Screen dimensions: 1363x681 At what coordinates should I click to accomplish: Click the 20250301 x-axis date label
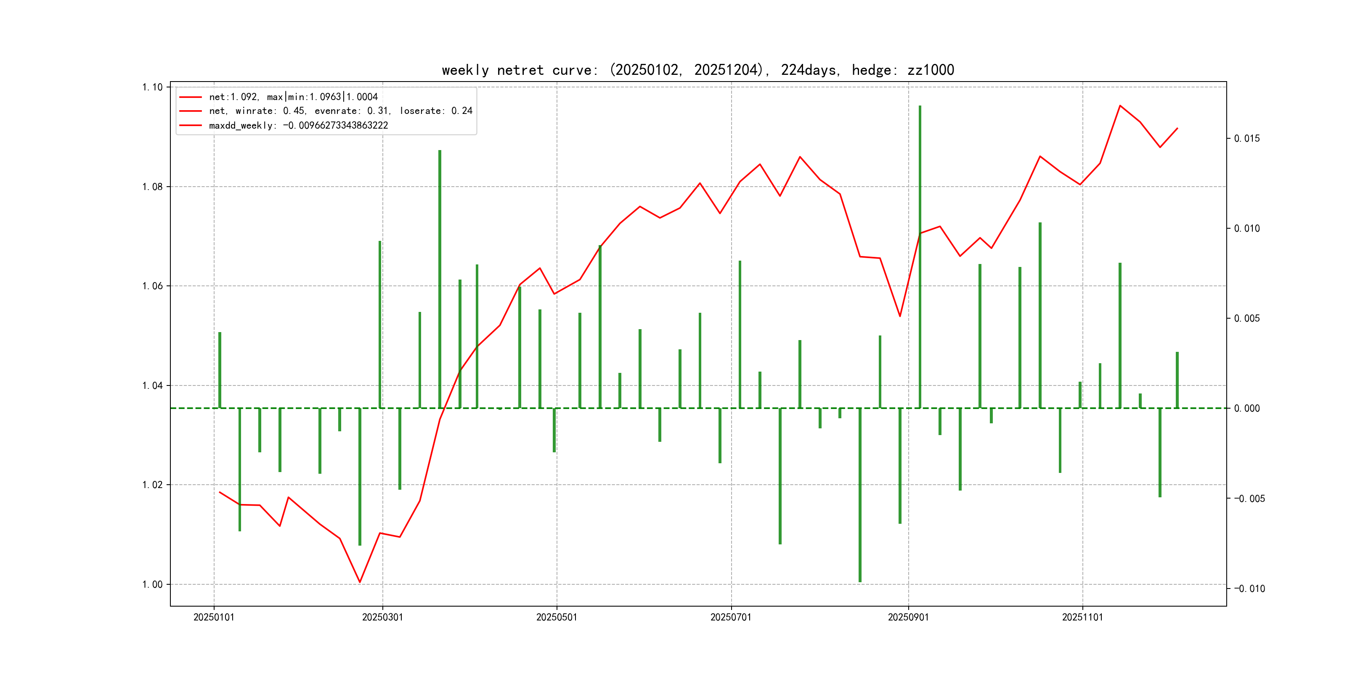coord(382,617)
